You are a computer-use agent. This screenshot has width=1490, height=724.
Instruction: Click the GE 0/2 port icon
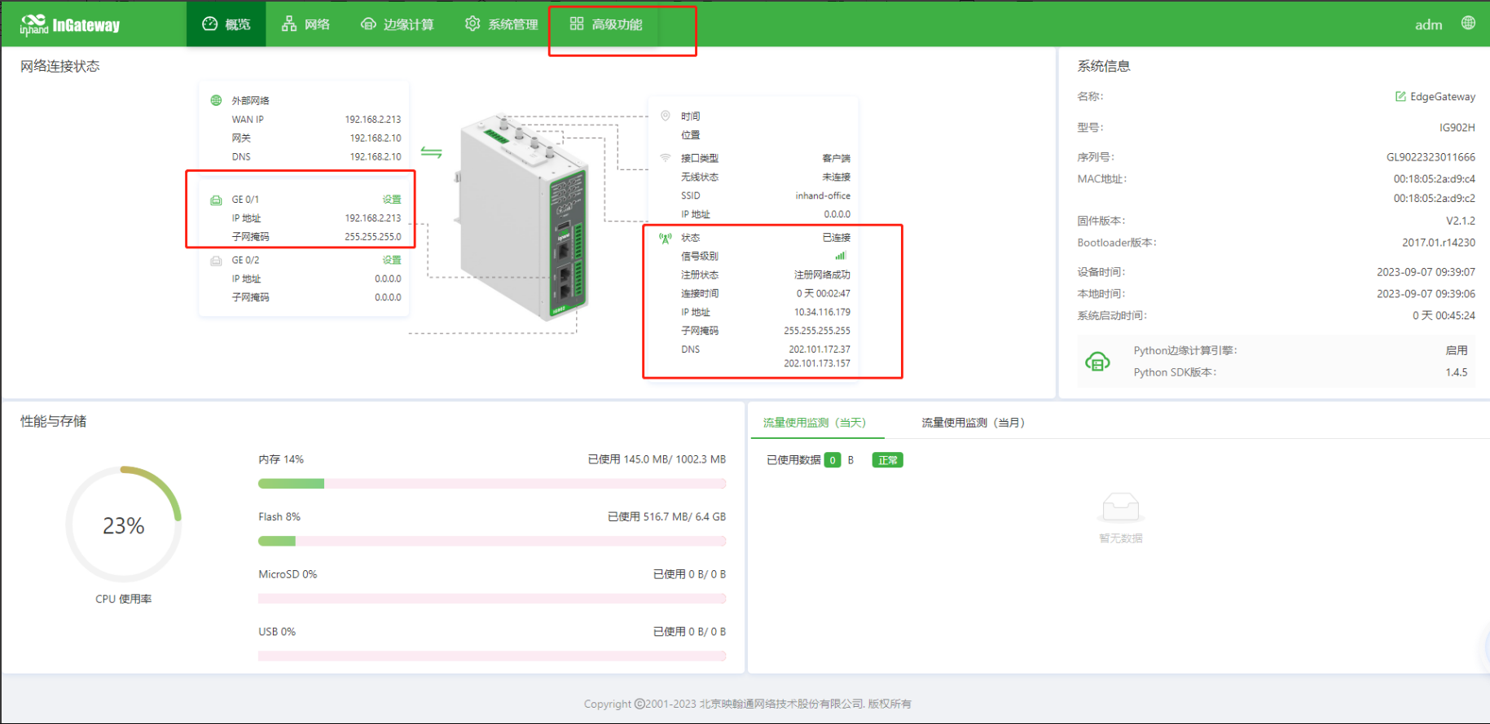(x=216, y=261)
